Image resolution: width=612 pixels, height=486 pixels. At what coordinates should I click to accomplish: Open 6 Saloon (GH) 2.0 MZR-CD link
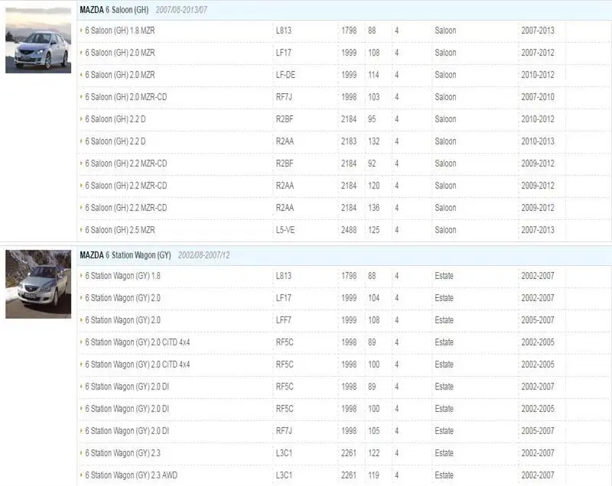[x=125, y=97]
